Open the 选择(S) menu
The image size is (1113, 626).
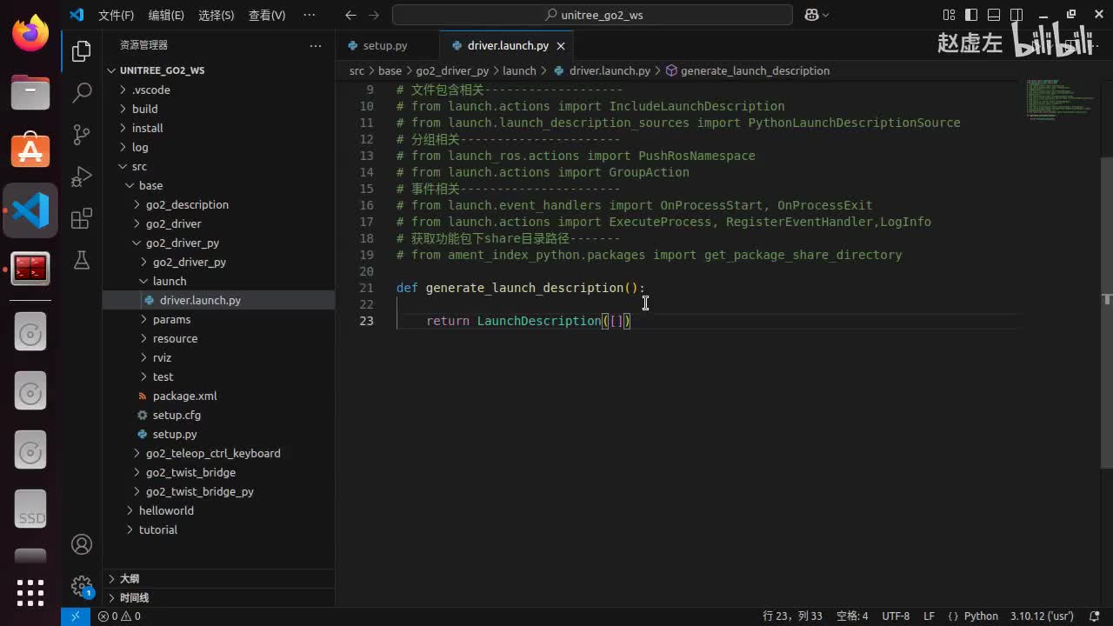click(217, 15)
